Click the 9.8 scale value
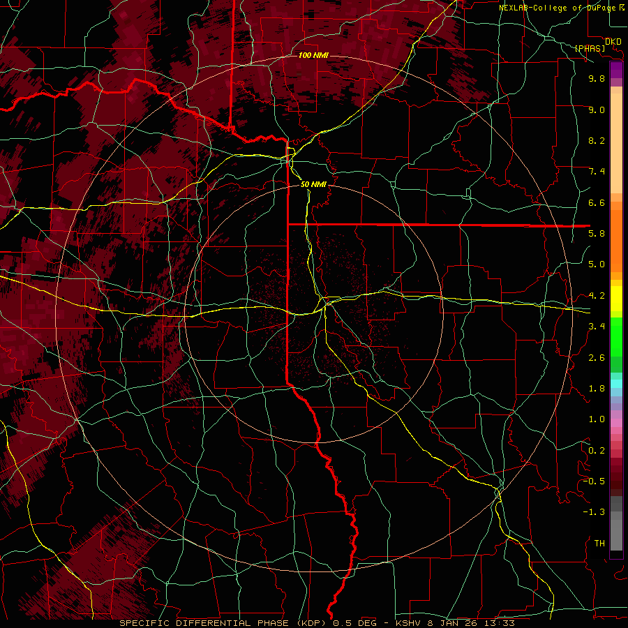 pyautogui.click(x=596, y=78)
